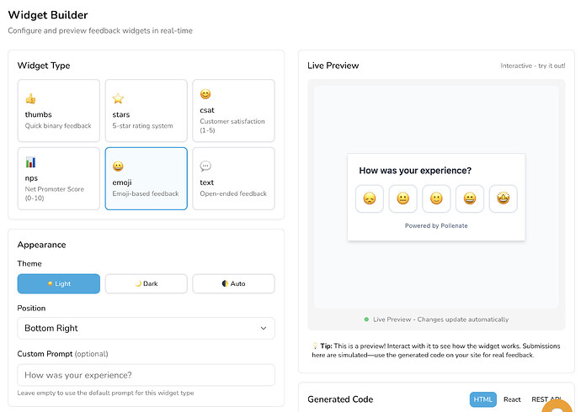581x412 pixels.
Task: Pick the csat widget type card
Action: tap(234, 110)
